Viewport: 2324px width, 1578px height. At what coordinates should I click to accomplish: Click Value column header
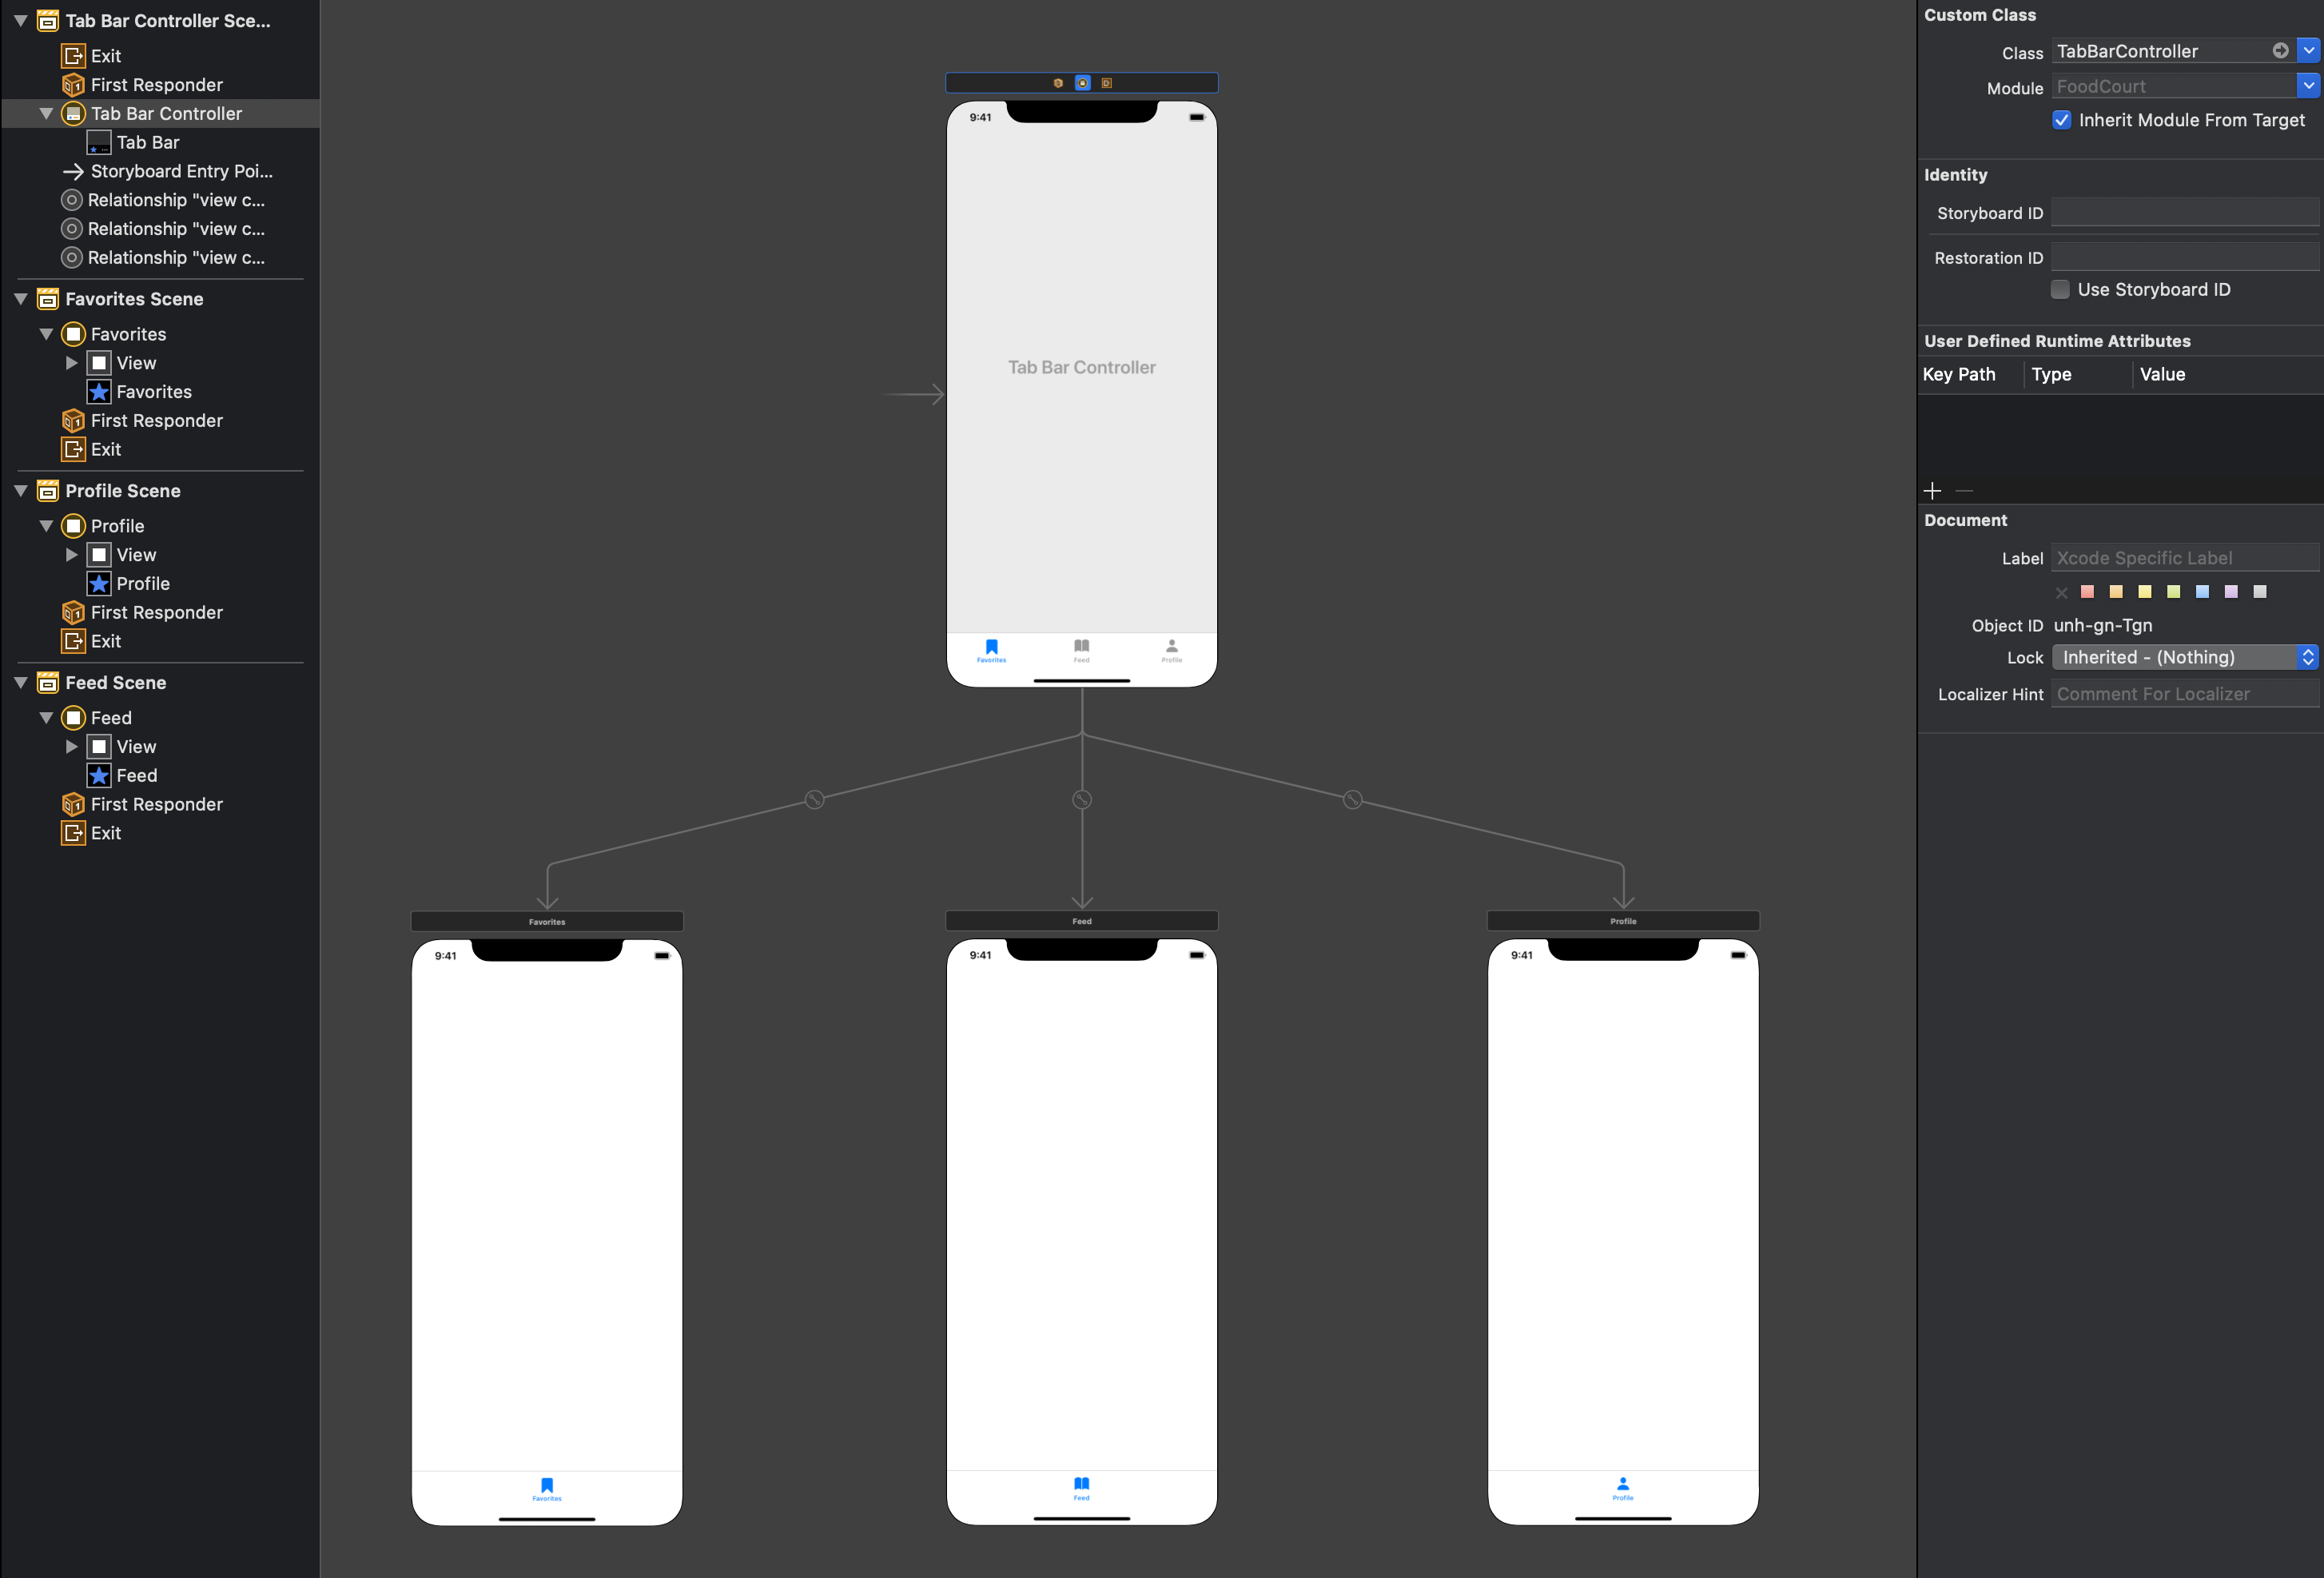point(2162,374)
